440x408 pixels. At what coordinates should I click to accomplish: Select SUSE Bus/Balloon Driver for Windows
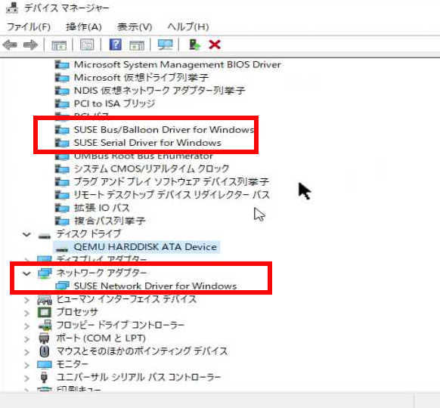tap(164, 129)
